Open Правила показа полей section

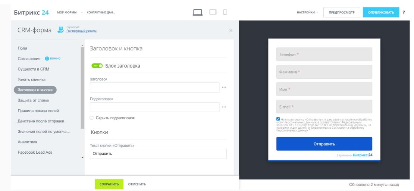pyautogui.click(x=38, y=111)
